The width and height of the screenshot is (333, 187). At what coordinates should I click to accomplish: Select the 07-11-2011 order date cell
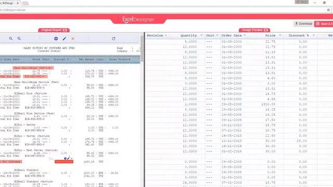click(x=232, y=130)
